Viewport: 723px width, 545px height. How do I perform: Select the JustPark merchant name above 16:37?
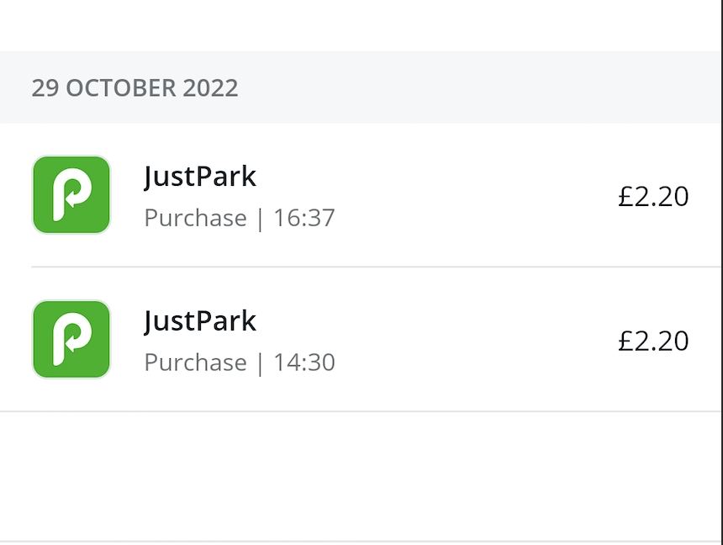200,177
